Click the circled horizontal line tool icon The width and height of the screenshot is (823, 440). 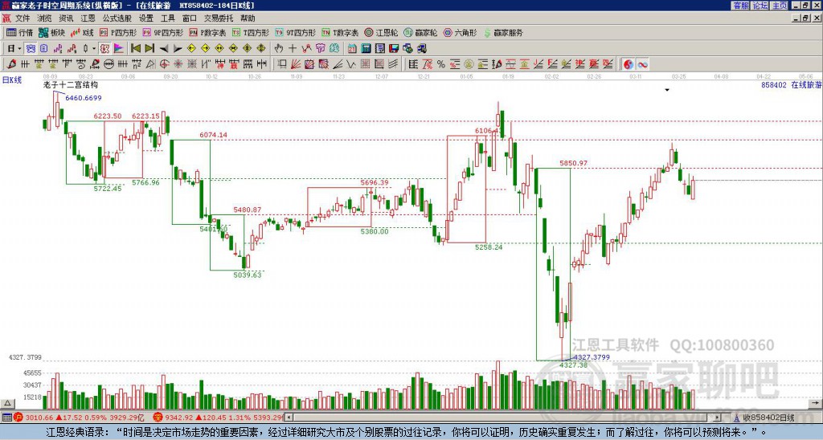[x=109, y=64]
